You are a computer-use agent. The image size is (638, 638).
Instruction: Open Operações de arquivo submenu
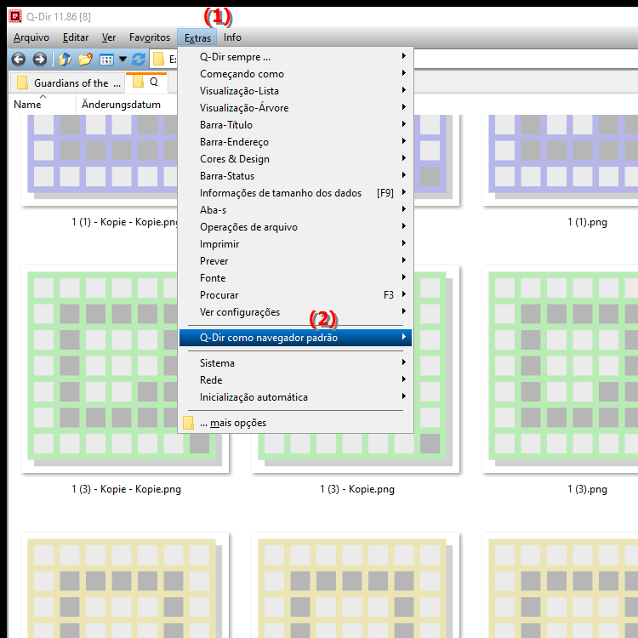pyautogui.click(x=295, y=227)
